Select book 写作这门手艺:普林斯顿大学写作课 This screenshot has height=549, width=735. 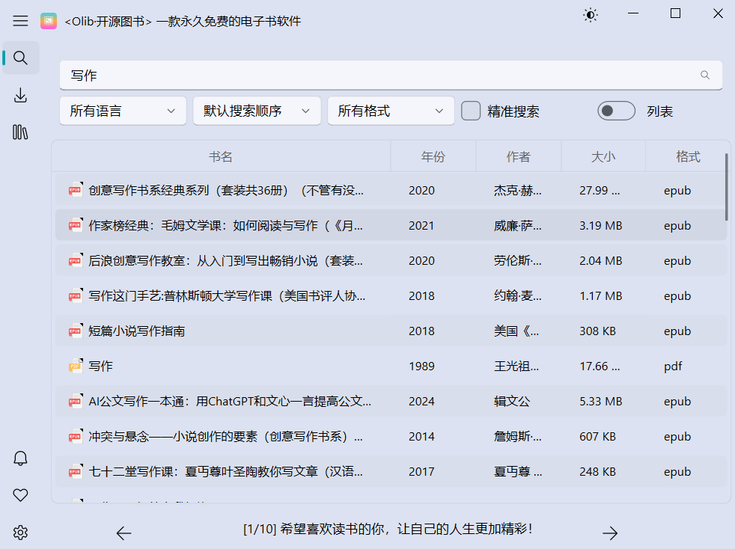click(227, 295)
